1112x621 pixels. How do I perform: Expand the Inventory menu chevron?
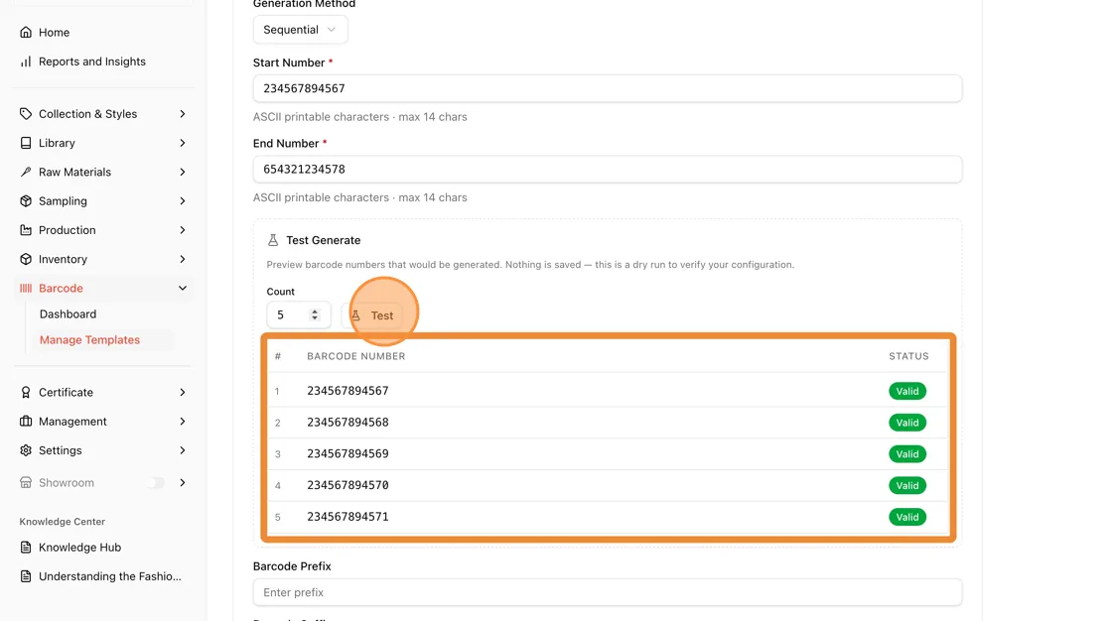[x=183, y=259]
